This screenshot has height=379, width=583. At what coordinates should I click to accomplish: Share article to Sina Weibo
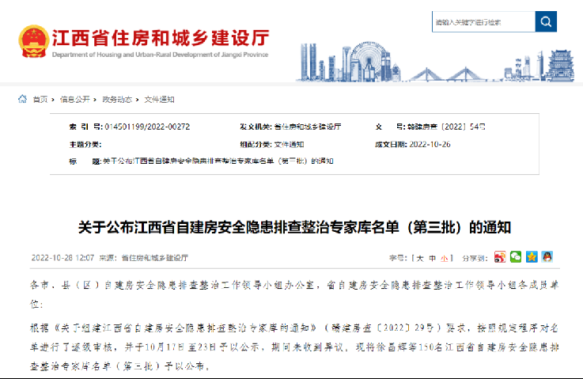coord(499,257)
